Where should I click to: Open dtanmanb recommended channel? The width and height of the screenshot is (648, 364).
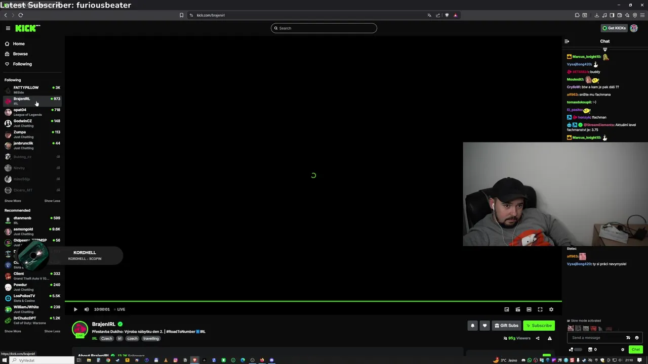pos(32,220)
